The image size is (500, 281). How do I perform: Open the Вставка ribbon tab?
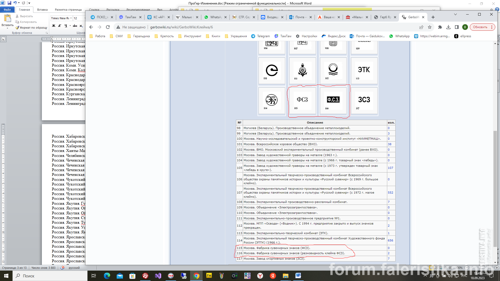[x=42, y=10]
